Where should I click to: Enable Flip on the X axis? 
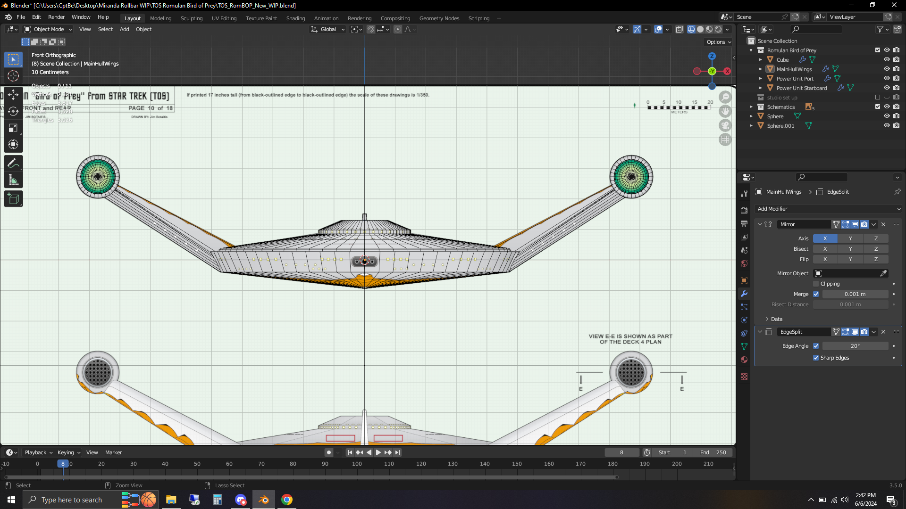click(825, 259)
